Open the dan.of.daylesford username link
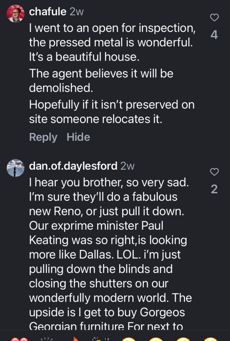 pyautogui.click(x=73, y=166)
